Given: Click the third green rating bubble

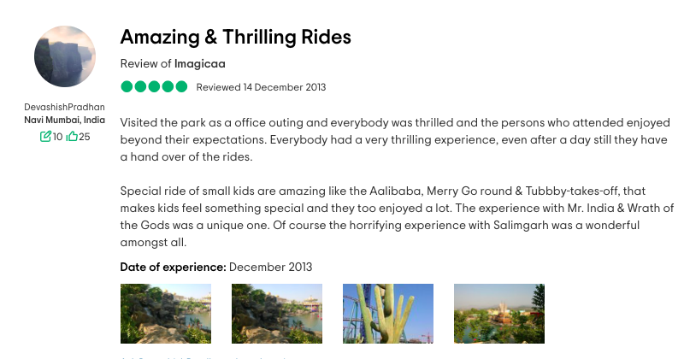Looking at the screenshot, I should (154, 87).
